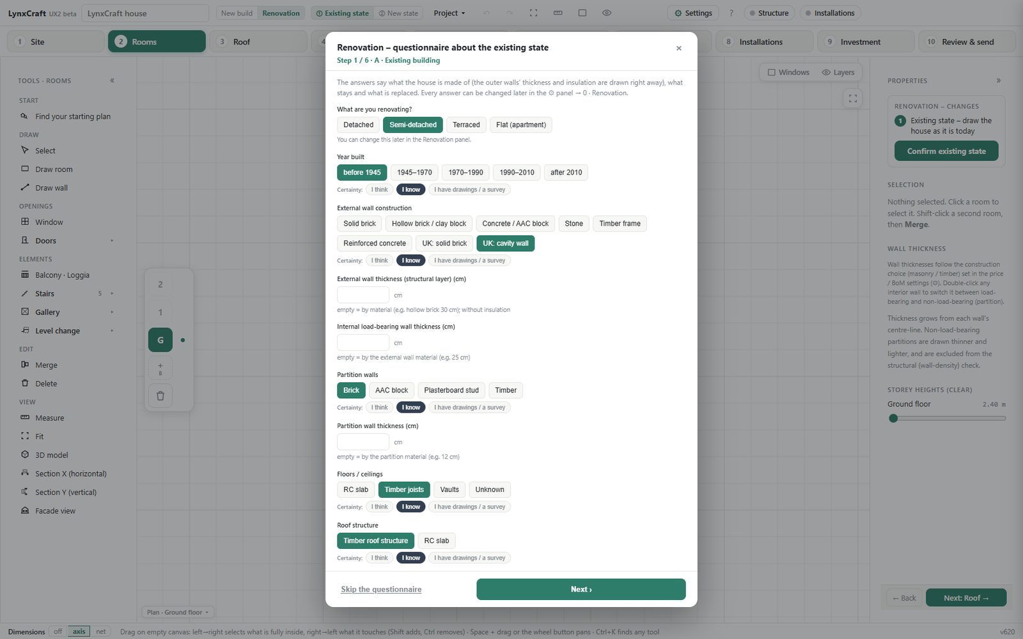
Task: Tick the Windows checkbox on the canvas
Action: (x=772, y=72)
